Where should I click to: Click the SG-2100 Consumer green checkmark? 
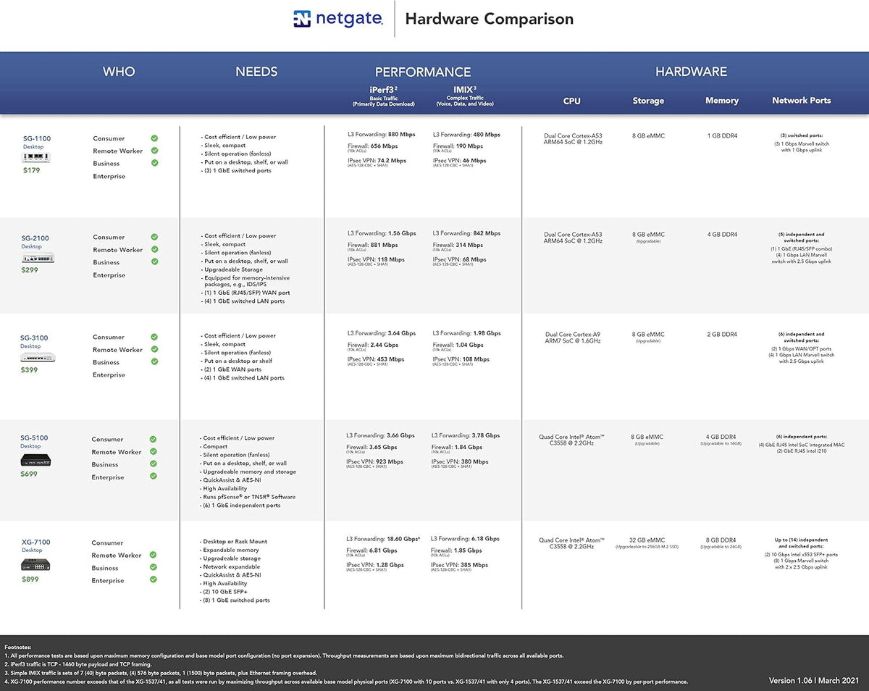[x=154, y=237]
